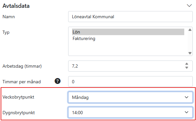Screen dimensions: 196x121
Task: Open the Dygnsbrytpunkt dropdown
Action: pyautogui.click(x=130, y=113)
